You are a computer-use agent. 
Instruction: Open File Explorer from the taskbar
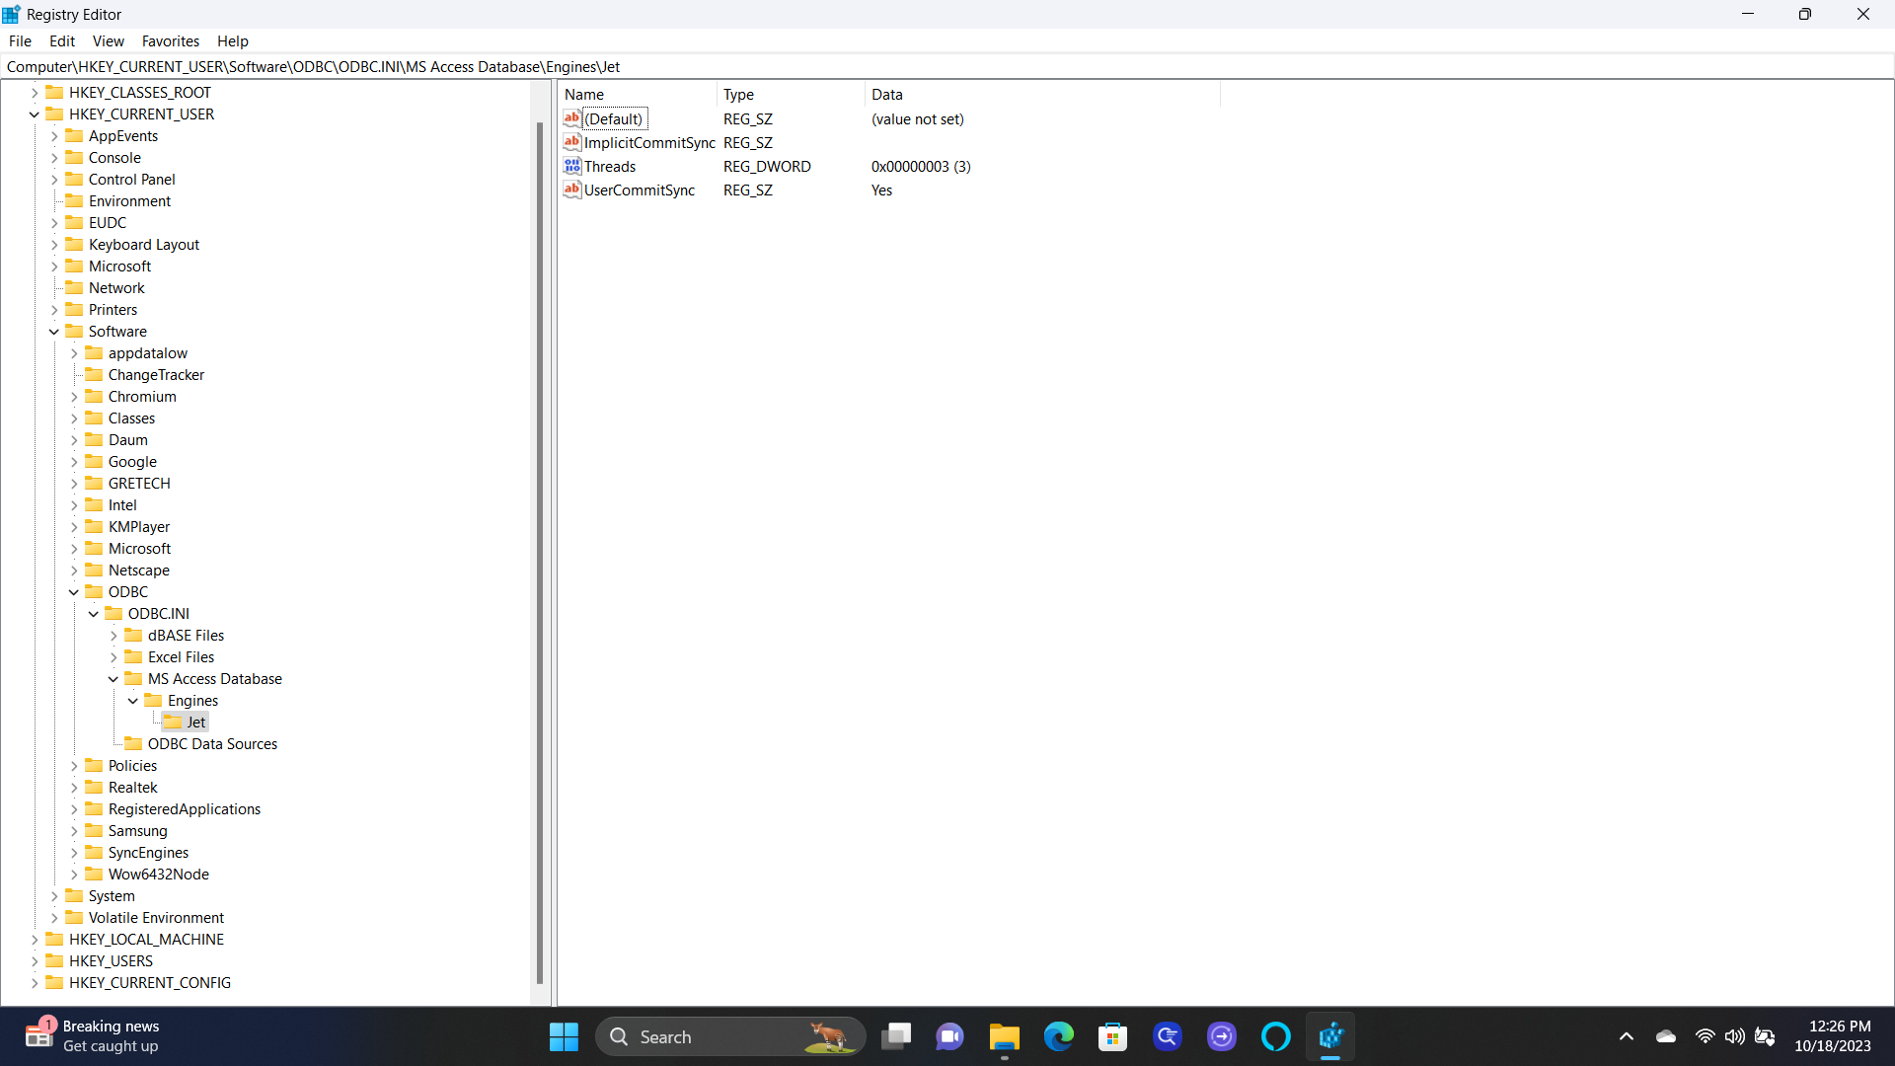click(1005, 1036)
